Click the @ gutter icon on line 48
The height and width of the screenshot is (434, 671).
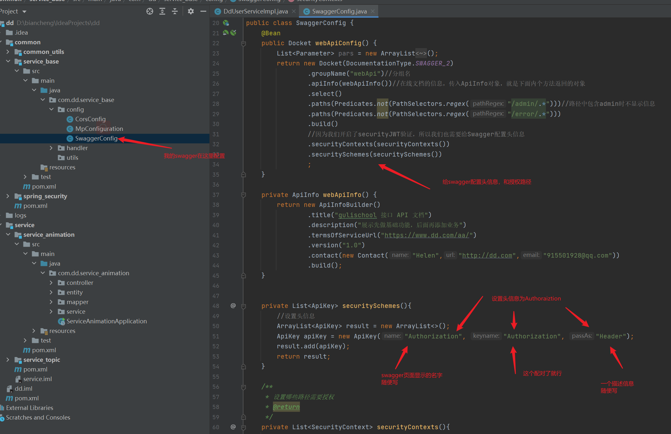click(233, 306)
